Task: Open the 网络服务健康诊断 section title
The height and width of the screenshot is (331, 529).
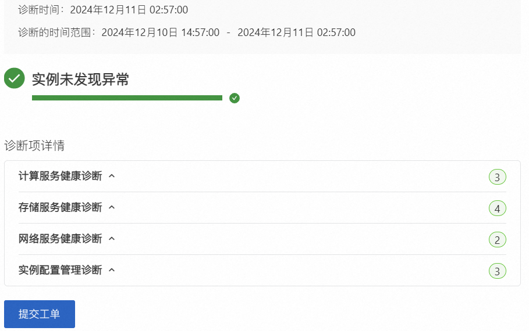Action: pyautogui.click(x=60, y=239)
